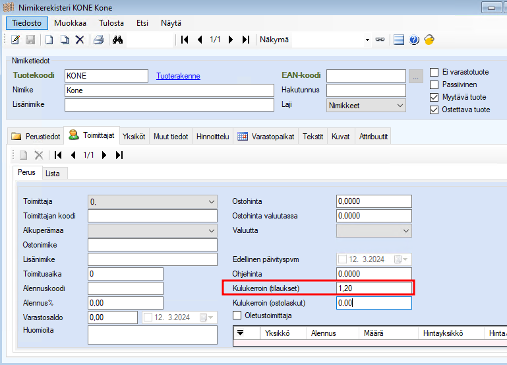Click the browse button next to EAN-koodi
The height and width of the screenshot is (365, 507).
click(415, 77)
